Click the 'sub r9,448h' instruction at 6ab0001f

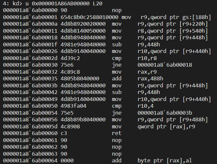136,45
